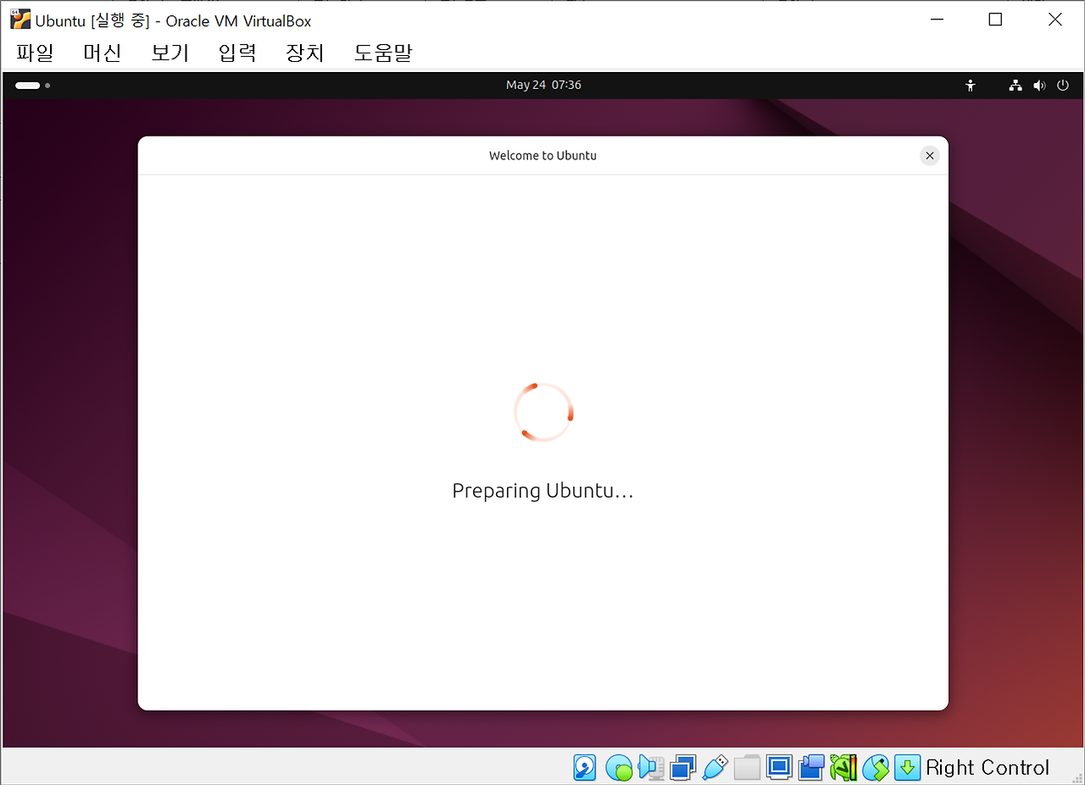Open the 파일 menu

[x=35, y=53]
